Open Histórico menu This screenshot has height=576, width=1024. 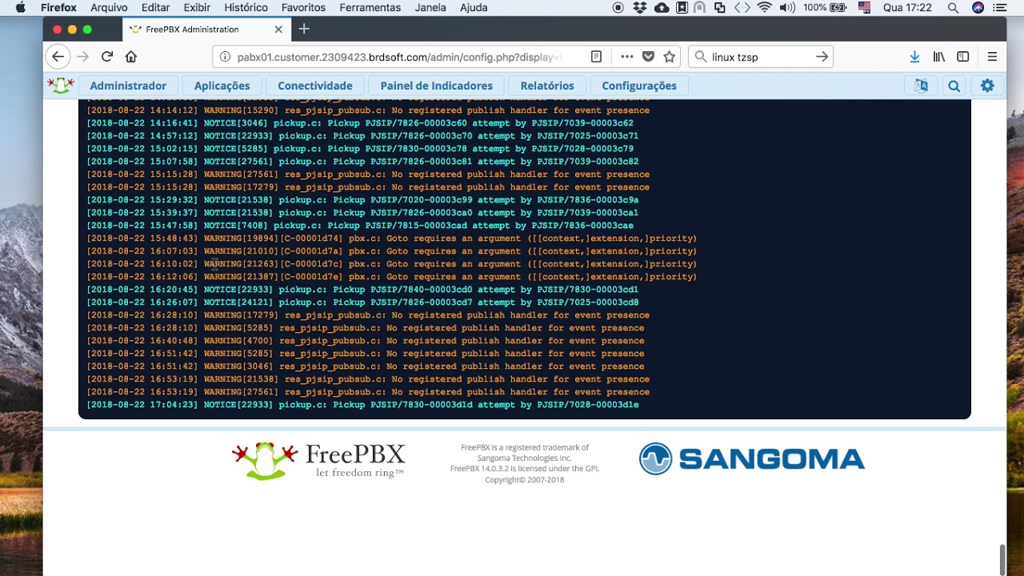tap(246, 8)
